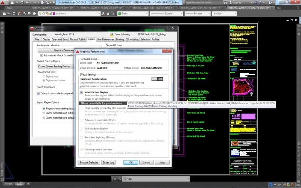Viewport: 301px width, 188px height.
Task: Check Advanced material effects checkbox
Action: (x=81, y=120)
